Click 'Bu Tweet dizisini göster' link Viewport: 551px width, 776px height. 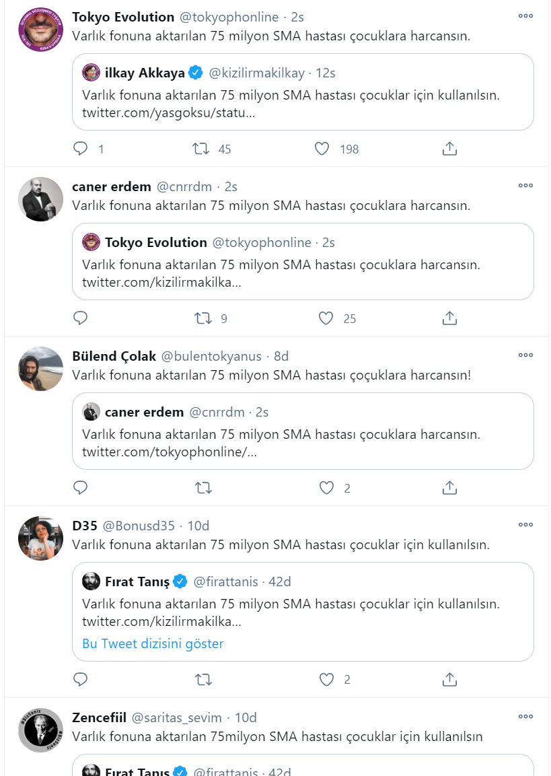[153, 643]
